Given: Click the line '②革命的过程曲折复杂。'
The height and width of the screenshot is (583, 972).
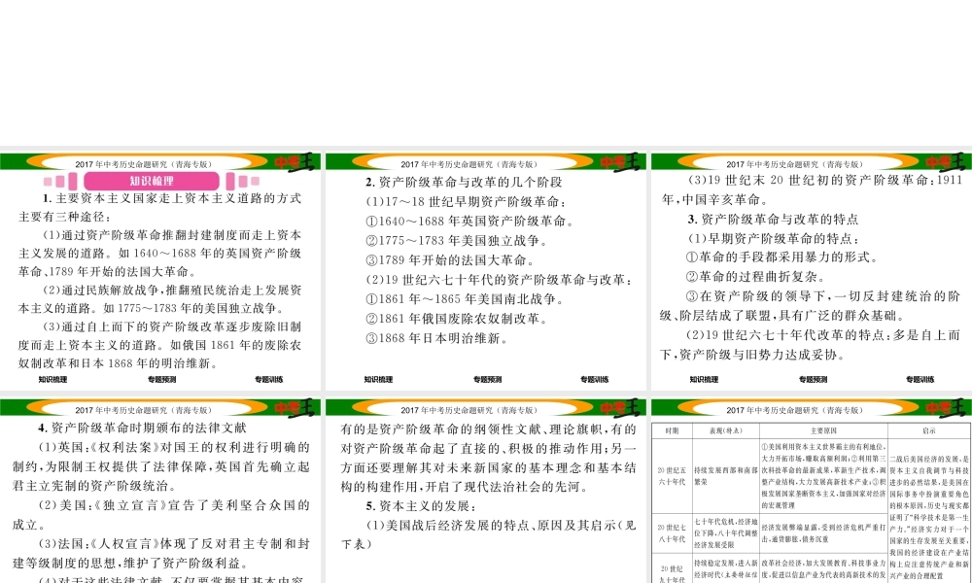Looking at the screenshot, I should tap(755, 277).
